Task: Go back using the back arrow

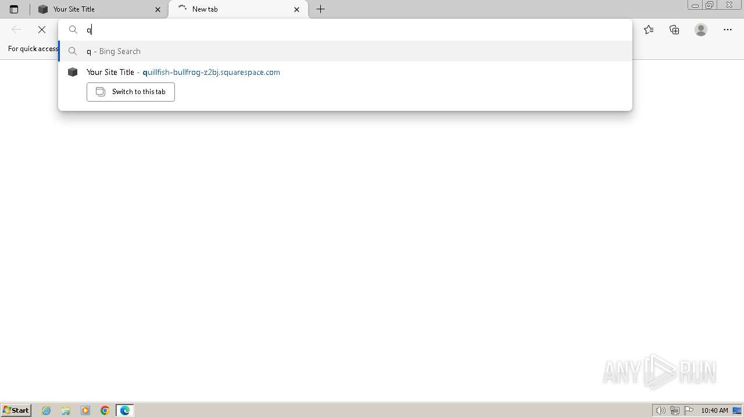Action: (16, 30)
